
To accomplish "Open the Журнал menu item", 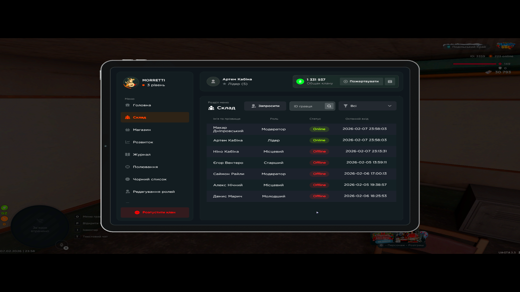I will click(141, 155).
